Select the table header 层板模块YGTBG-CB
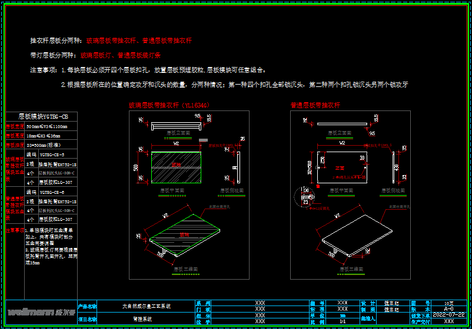 [42, 116]
